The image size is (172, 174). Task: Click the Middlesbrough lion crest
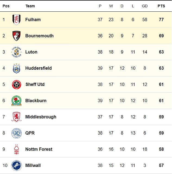[17, 117]
